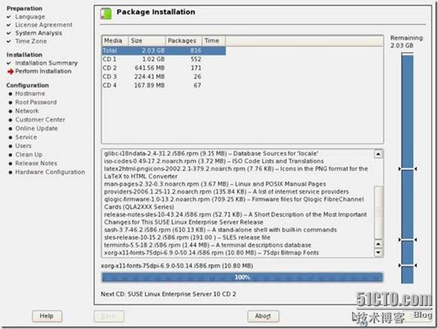Click the bullet beside Network
The image size is (438, 329).
[x=11, y=111]
